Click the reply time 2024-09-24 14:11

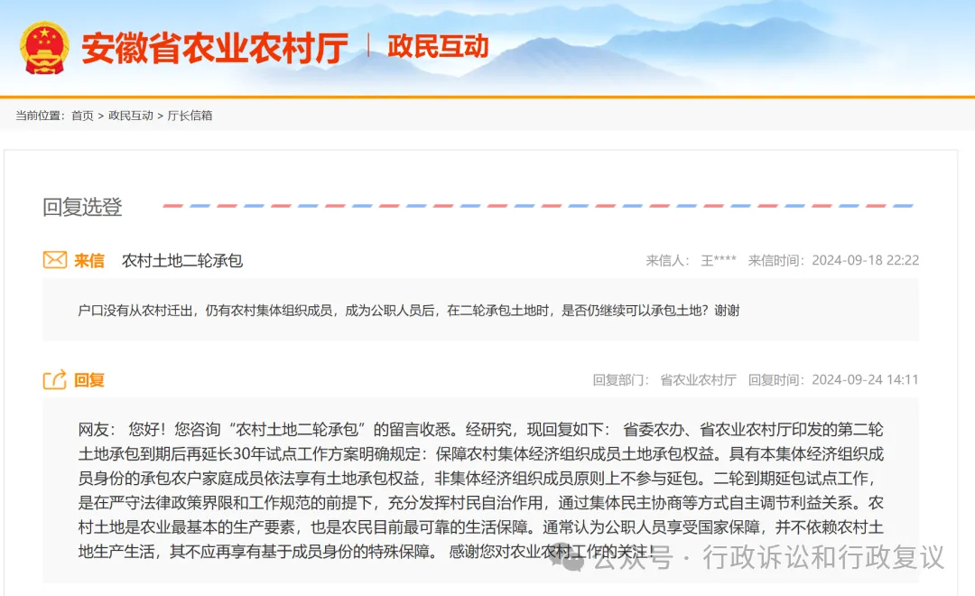pos(865,379)
